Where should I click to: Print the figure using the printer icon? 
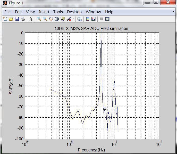23,19
